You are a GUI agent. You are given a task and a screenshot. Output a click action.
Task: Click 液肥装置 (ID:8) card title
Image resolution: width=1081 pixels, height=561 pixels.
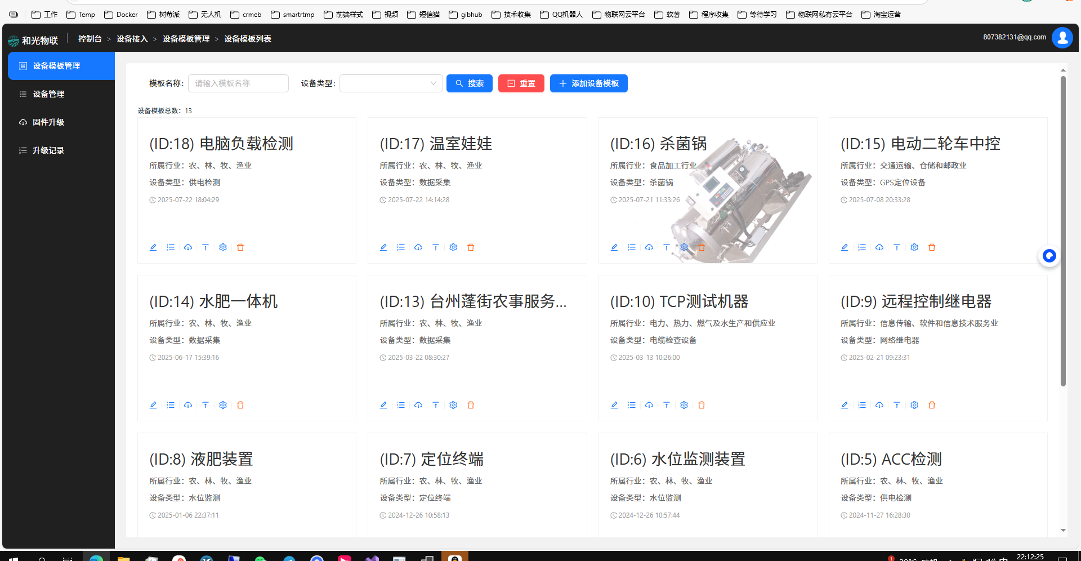(201, 459)
